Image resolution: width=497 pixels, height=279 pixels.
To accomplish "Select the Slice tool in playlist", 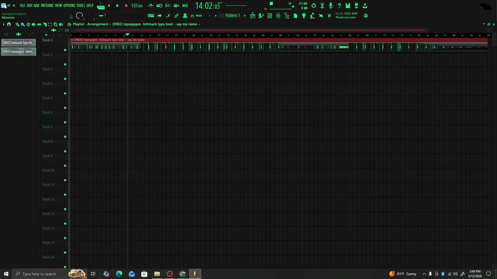I will tap(45, 24).
